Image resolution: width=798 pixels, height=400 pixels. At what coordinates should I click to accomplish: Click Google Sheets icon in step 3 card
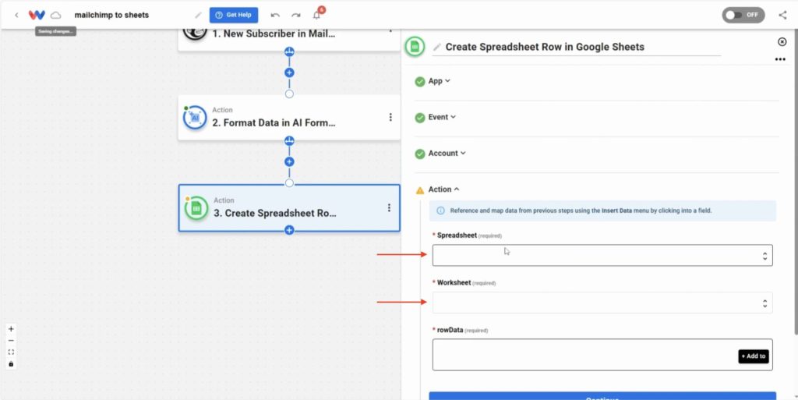pos(196,208)
